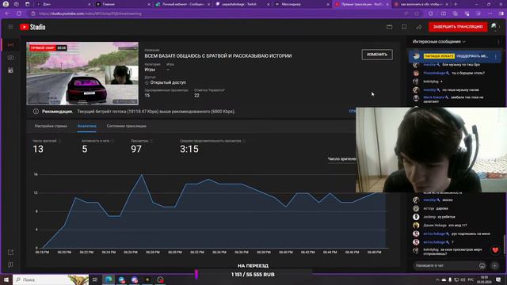
Task: Click the Активность в чате value 5
Action: 85,149
